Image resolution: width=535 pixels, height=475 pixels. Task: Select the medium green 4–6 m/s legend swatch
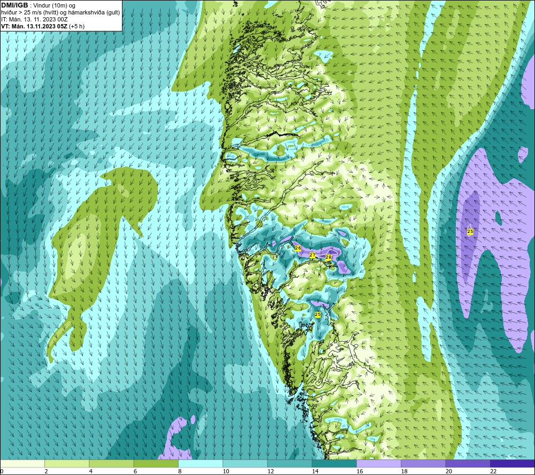pyautogui.click(x=112, y=463)
